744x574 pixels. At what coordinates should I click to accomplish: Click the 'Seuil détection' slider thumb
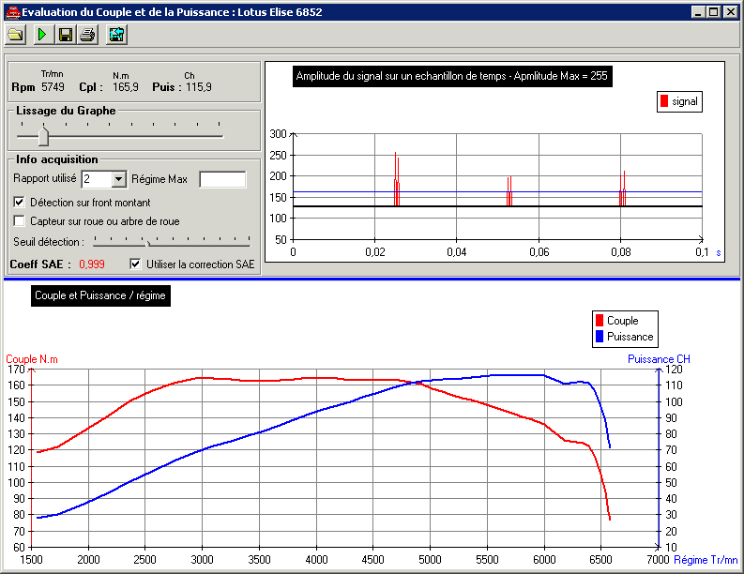(x=147, y=242)
